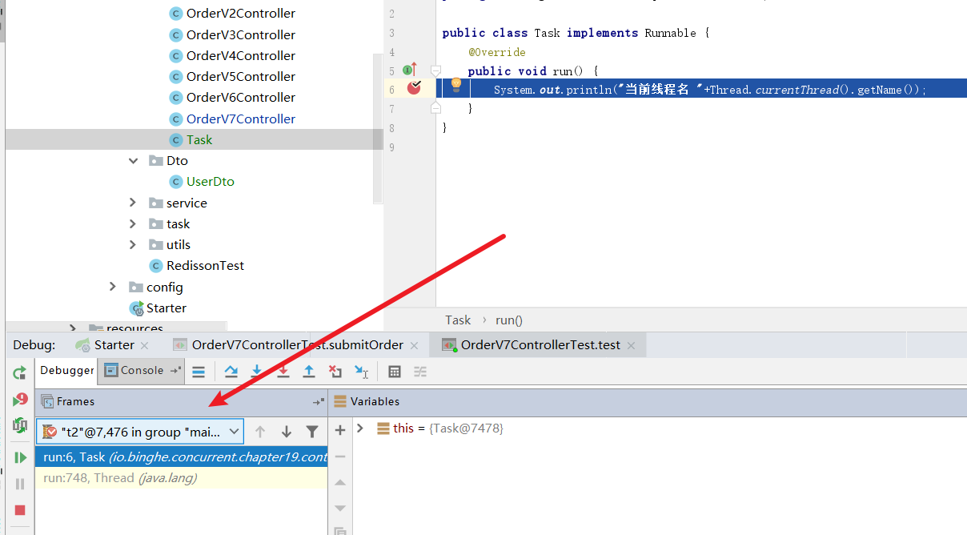Viewport: 967px width, 535px height.
Task: Click the Step Out up arrow icon
Action: pos(309,371)
